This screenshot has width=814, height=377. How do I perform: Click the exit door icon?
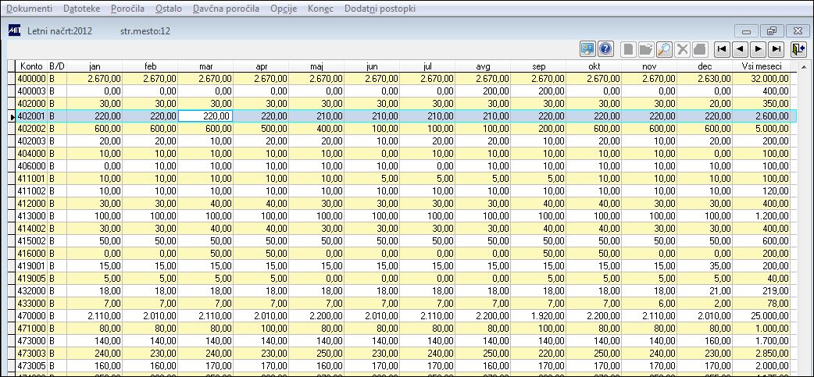pyautogui.click(x=798, y=49)
